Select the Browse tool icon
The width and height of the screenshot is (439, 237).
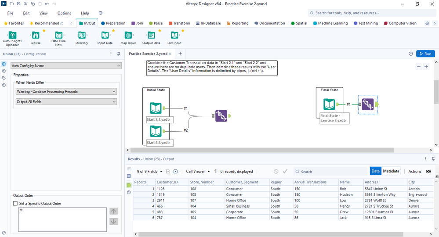pos(36,36)
